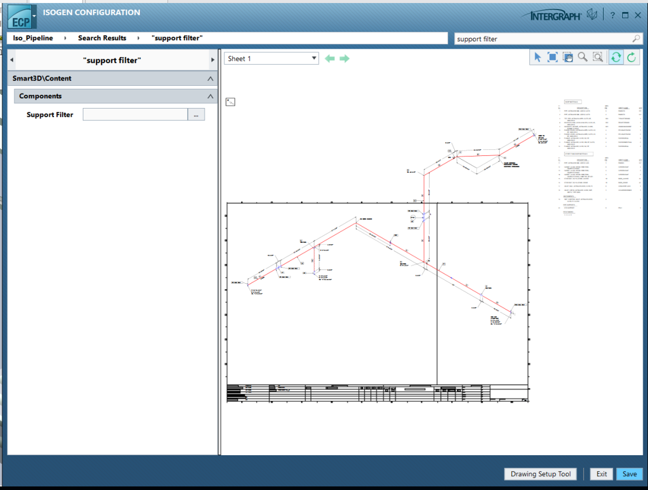Click the small marker icon on the drawing
This screenshot has width=648, height=490.
[230, 101]
